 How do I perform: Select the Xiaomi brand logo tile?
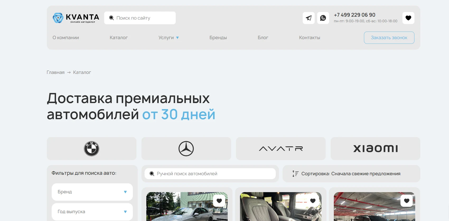click(375, 148)
